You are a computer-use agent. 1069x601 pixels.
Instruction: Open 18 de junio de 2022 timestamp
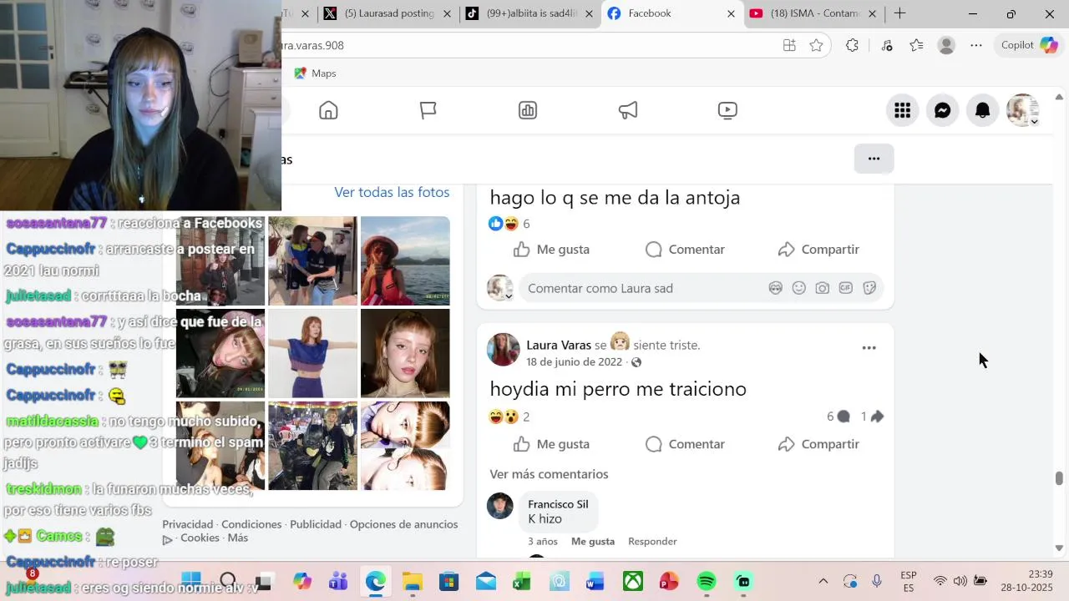point(575,362)
